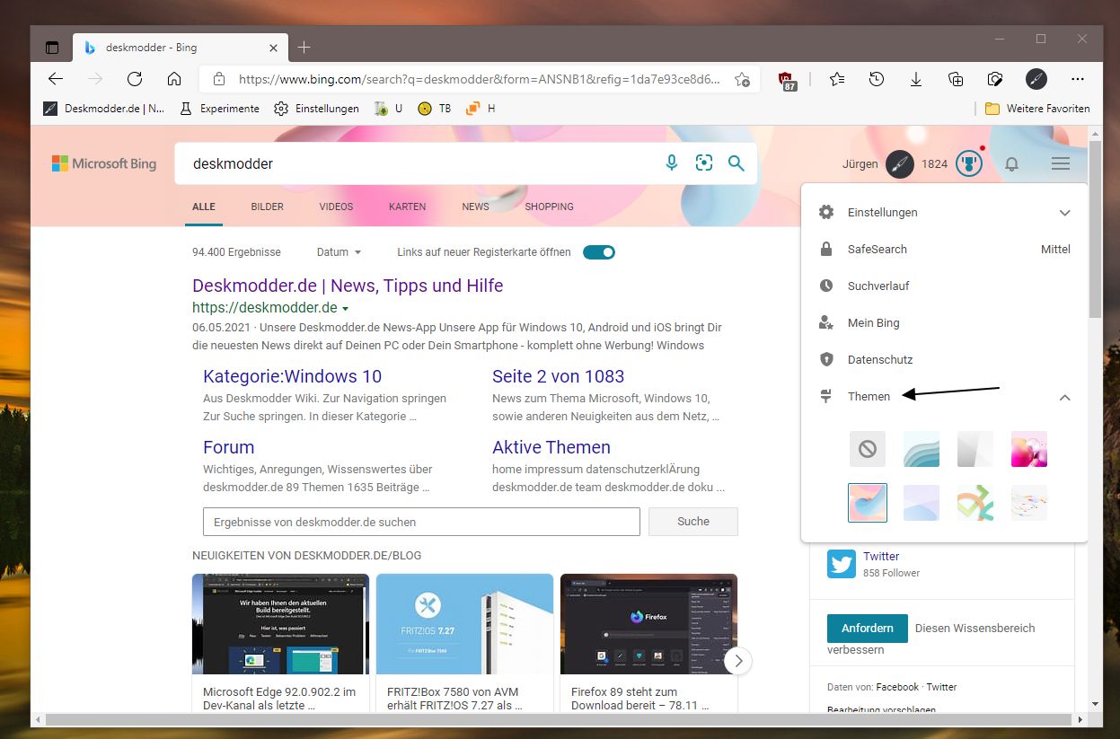Open the Edge profile avatar in the toolbar

pyautogui.click(x=1036, y=79)
